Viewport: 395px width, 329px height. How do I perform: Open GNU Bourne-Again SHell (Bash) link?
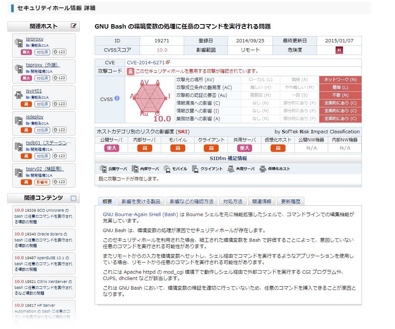[140, 214]
